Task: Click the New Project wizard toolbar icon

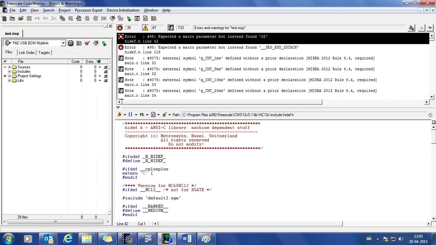Action: pos(12,19)
